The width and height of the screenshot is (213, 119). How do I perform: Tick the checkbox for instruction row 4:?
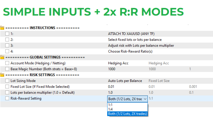point(7,51)
